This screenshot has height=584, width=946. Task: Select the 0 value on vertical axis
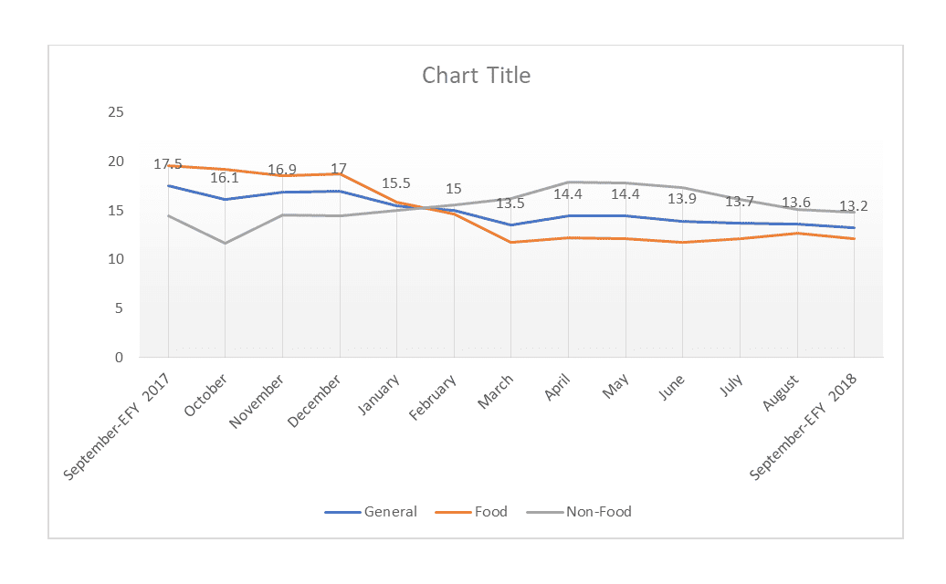tap(119, 358)
